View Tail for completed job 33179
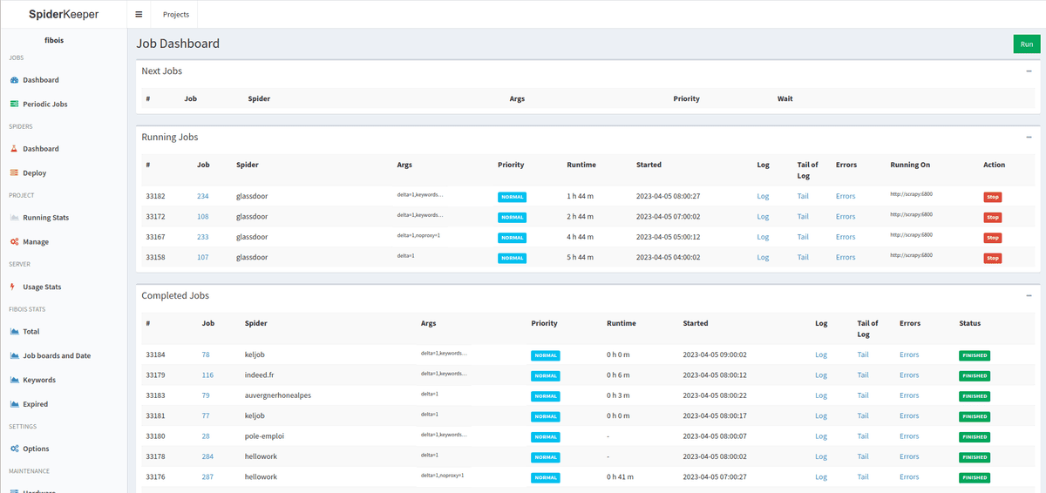Screen dimensions: 1046x493 pos(863,375)
